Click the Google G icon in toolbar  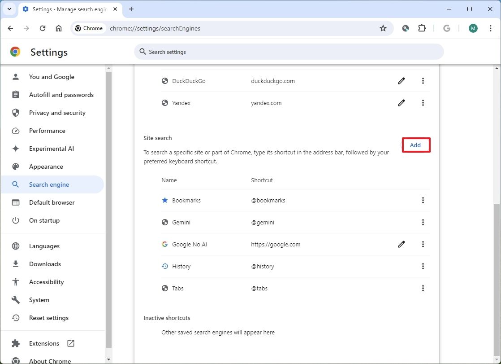click(447, 28)
